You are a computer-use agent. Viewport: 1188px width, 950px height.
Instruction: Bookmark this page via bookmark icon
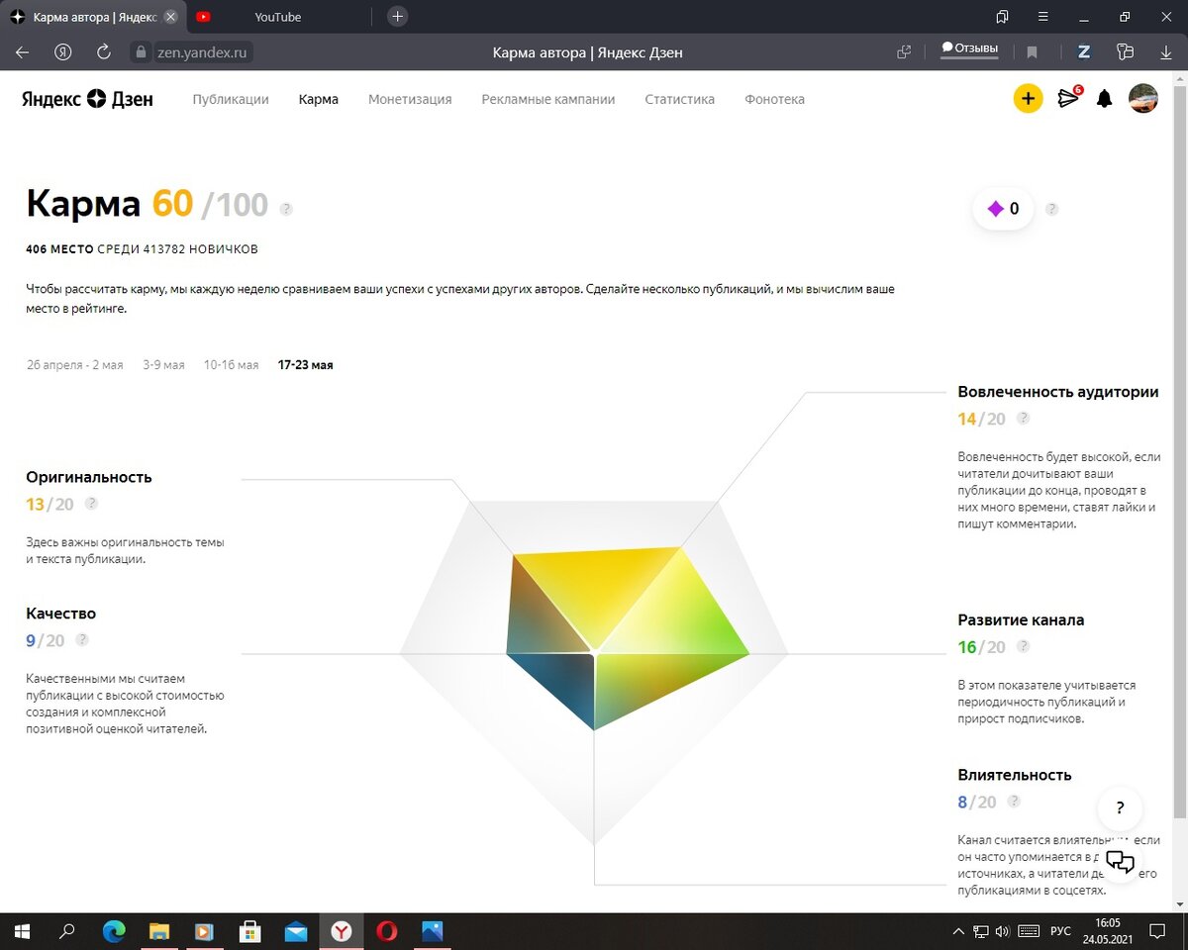[x=1033, y=52]
